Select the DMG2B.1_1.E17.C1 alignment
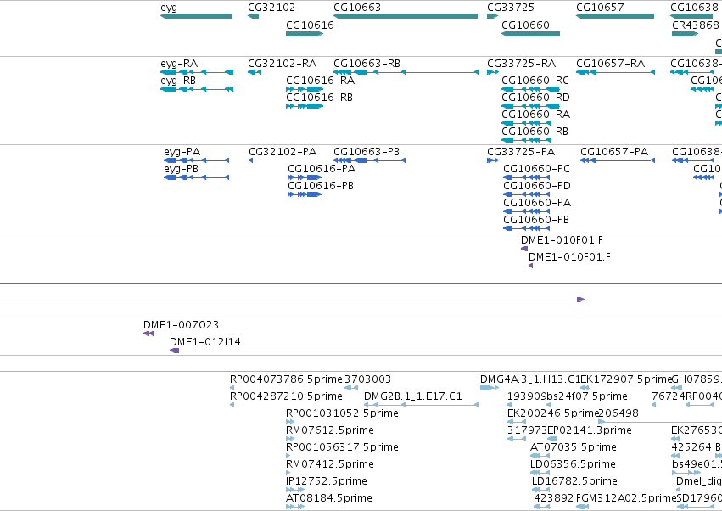This screenshot has width=722, height=511. pos(422,405)
